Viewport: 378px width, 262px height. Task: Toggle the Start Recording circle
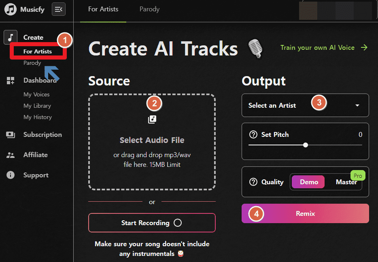(x=178, y=223)
